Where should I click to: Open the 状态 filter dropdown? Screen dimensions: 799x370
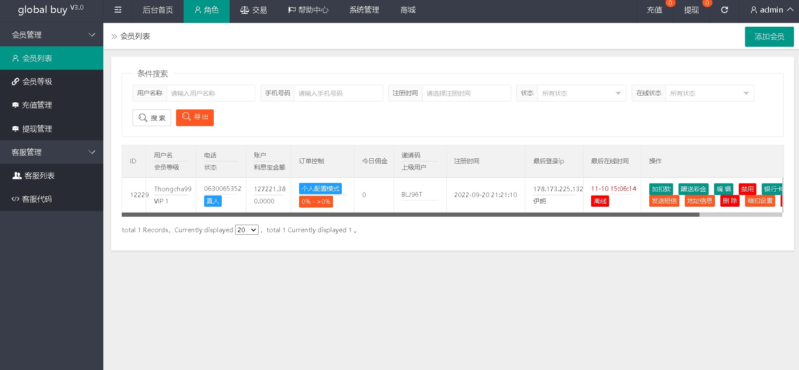pos(581,93)
